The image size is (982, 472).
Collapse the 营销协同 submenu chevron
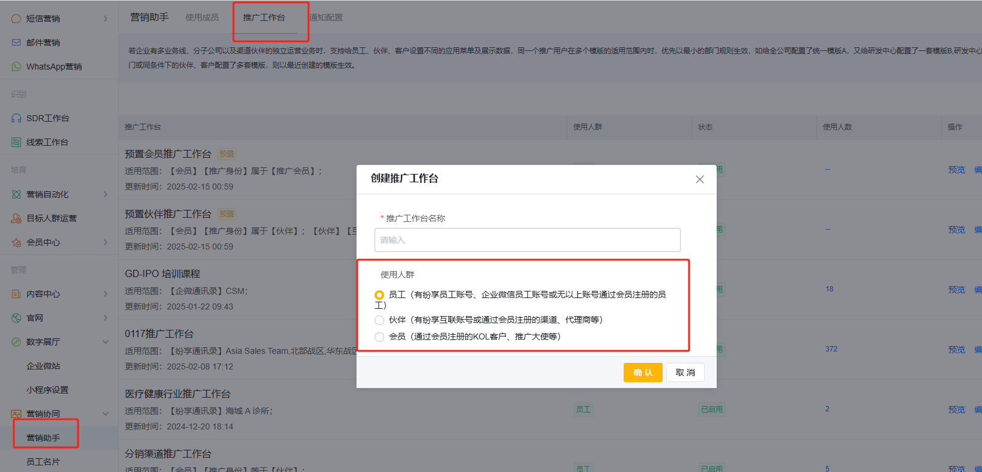[x=106, y=414]
